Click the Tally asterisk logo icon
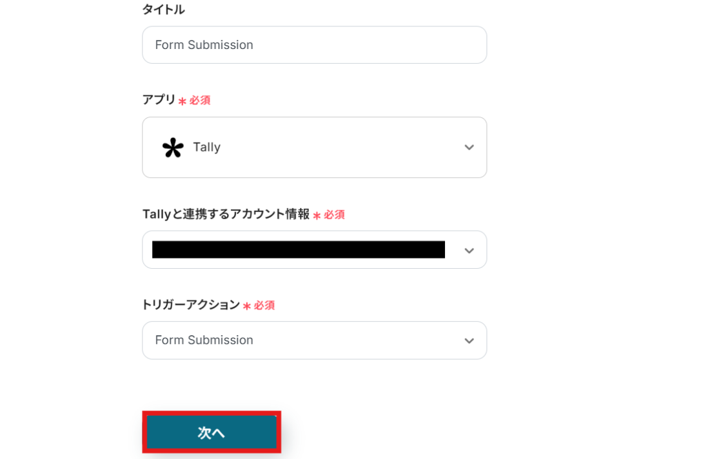The width and height of the screenshot is (714, 459). 173,148
